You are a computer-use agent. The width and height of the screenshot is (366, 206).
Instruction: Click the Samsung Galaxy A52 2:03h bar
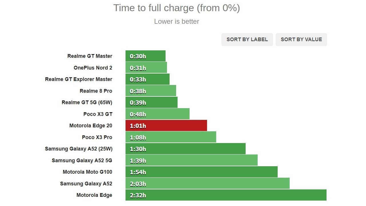tap(207, 184)
